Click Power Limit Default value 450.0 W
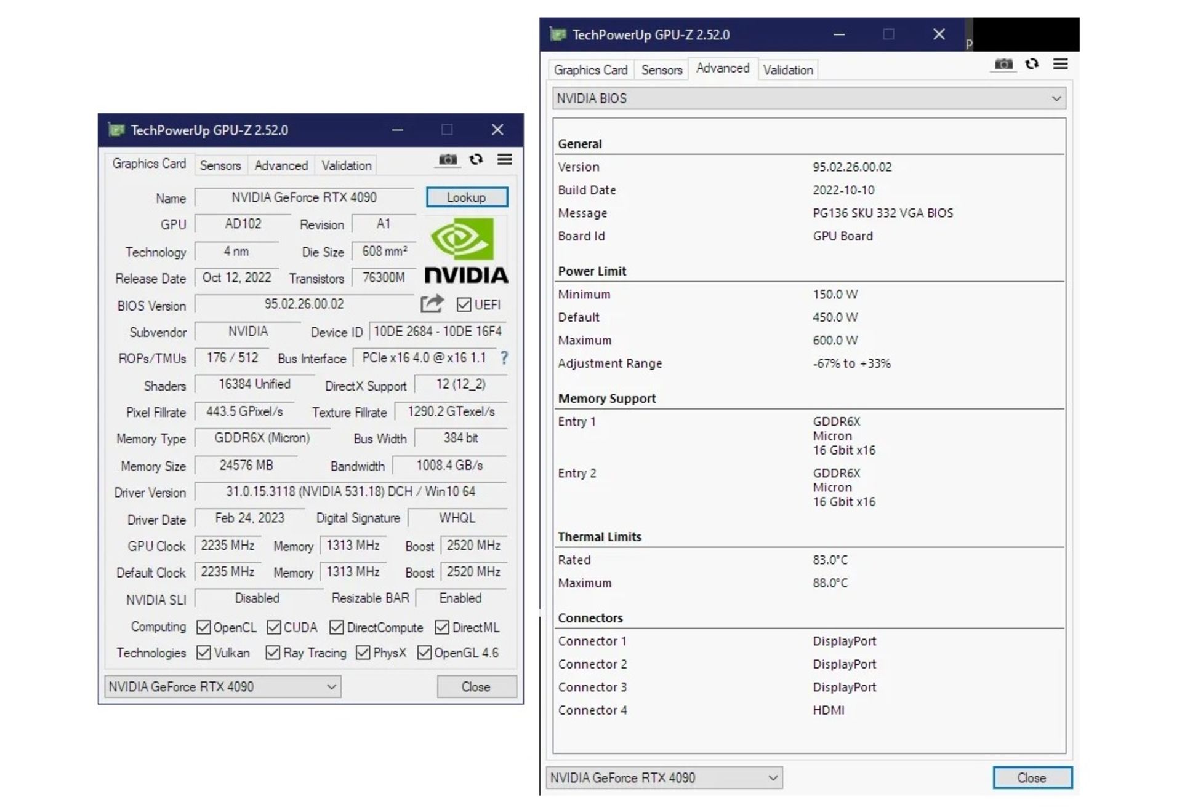 click(835, 317)
